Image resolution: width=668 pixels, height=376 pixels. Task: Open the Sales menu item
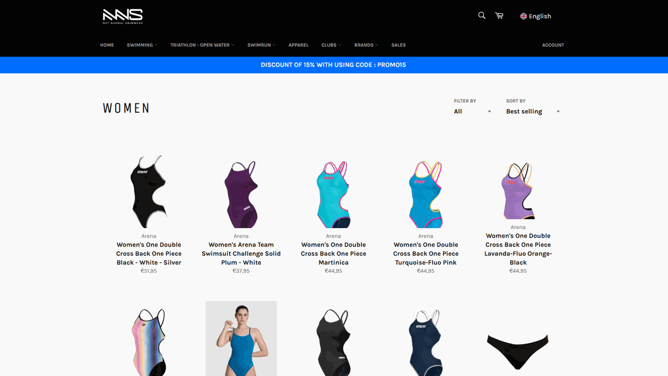point(398,45)
